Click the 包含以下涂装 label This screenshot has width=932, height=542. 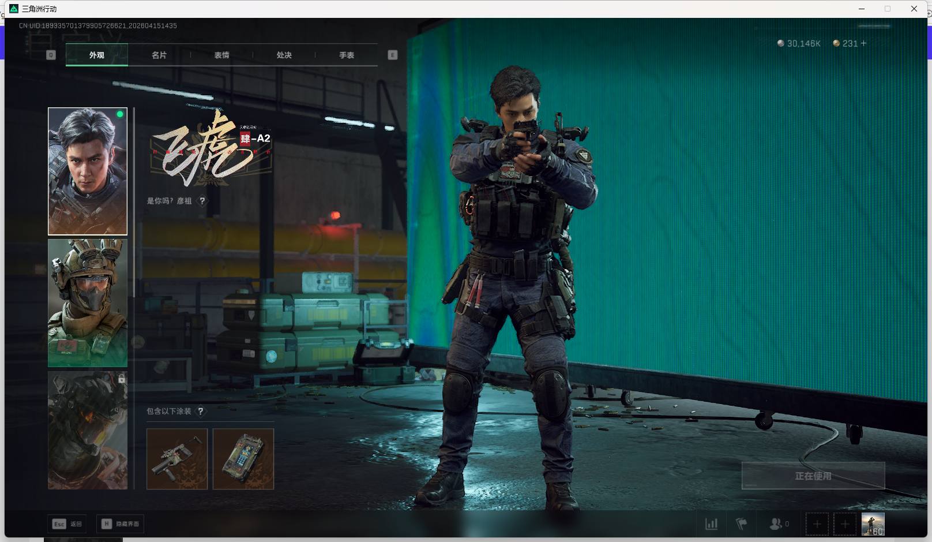pos(169,412)
